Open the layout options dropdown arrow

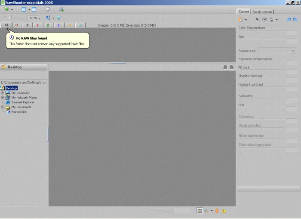(x=29, y=9)
